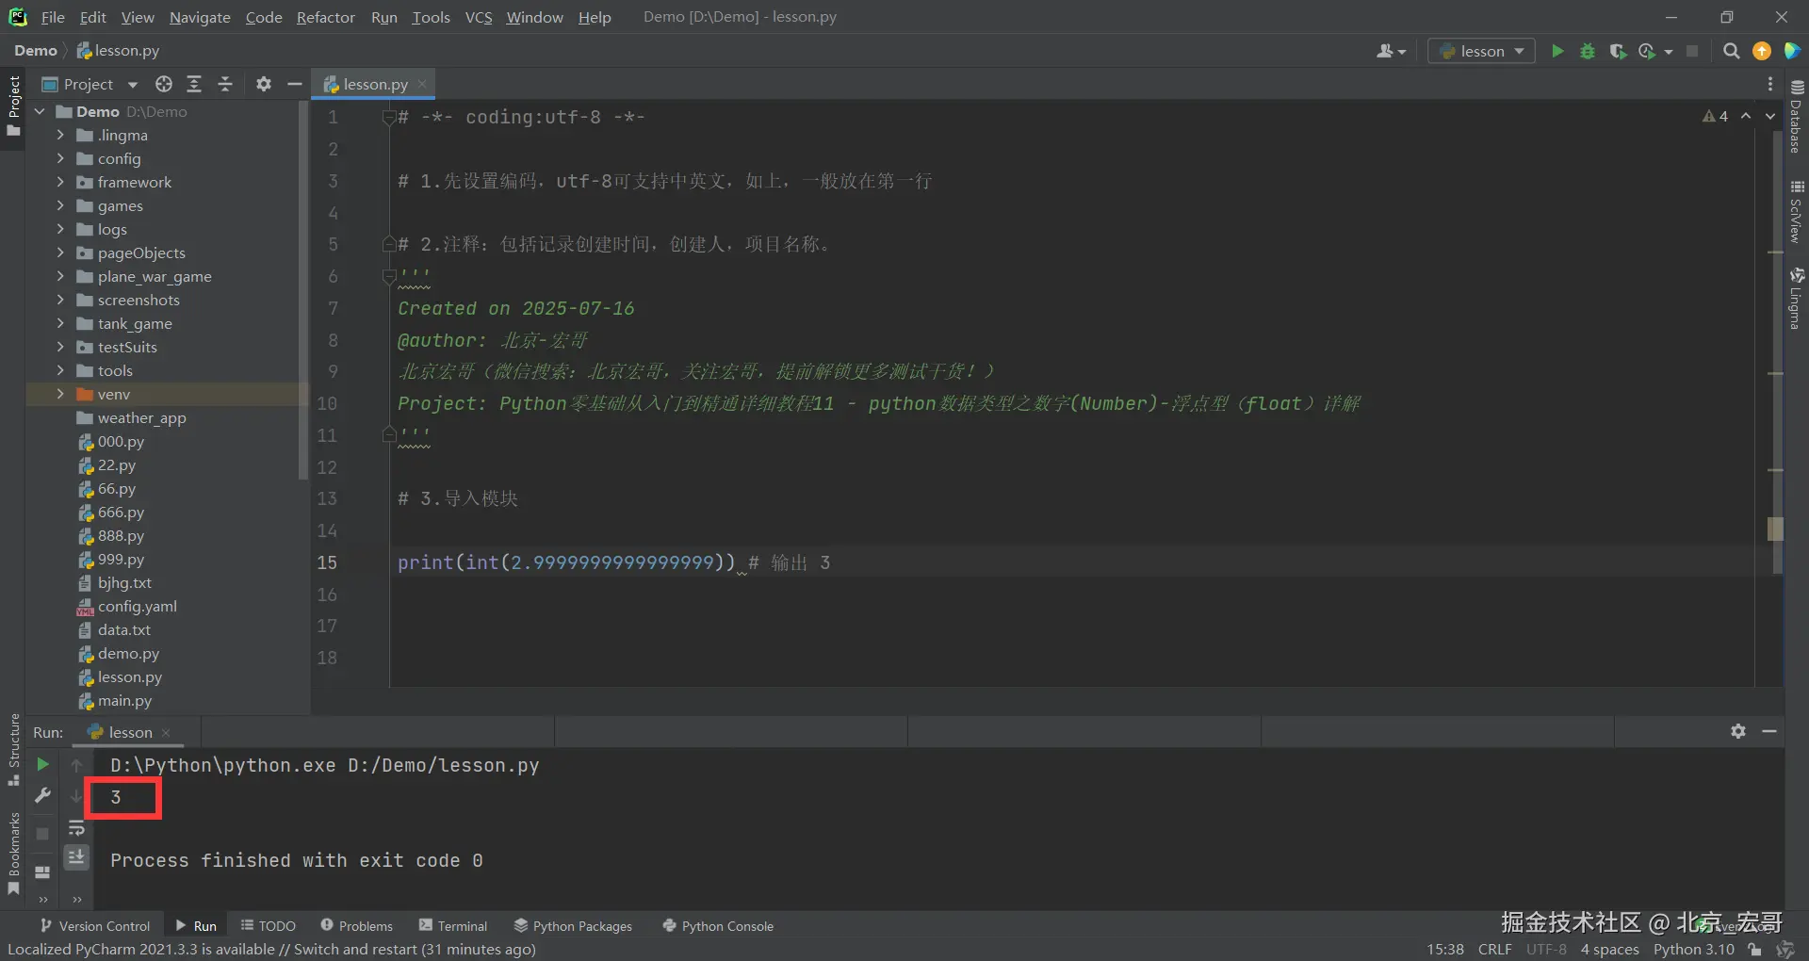Open the profiler run icon in toolbar
The width and height of the screenshot is (1809, 961).
point(1648,51)
